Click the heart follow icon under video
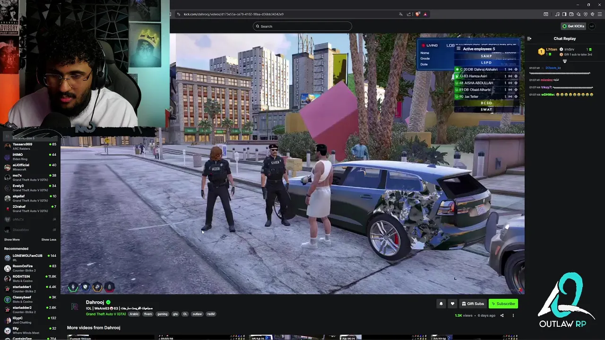605x340 pixels. click(x=452, y=304)
